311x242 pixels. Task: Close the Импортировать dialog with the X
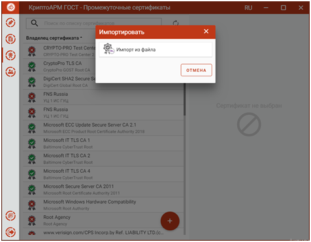click(x=206, y=31)
